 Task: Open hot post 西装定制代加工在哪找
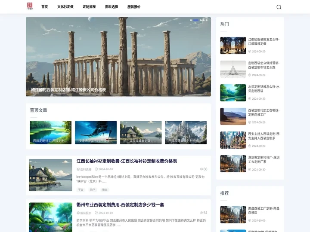(264, 113)
